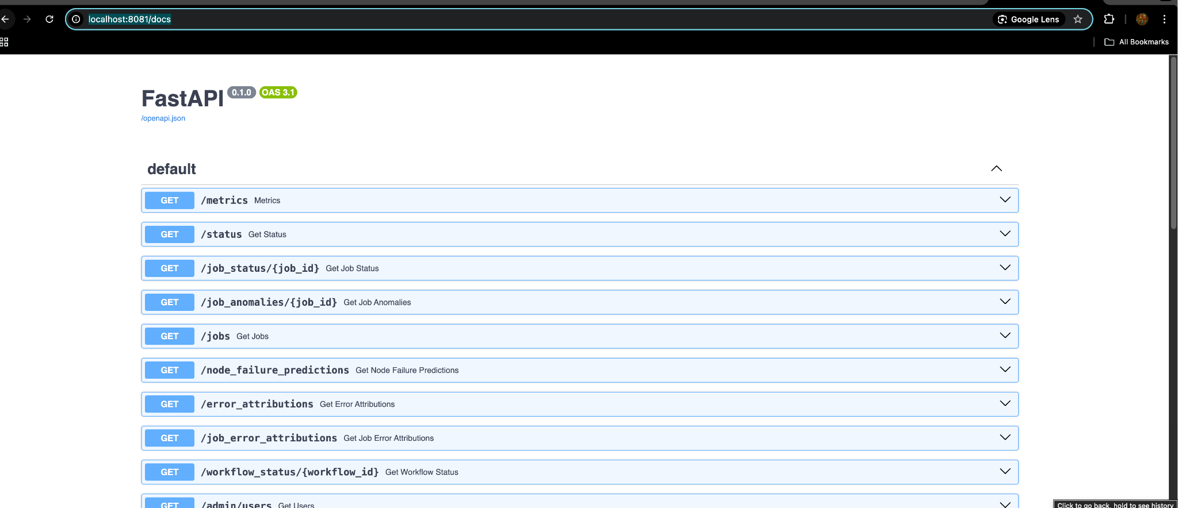Viewport: 1178px width, 508px height.
Task: Expand the /status endpoint chevron
Action: point(1005,234)
